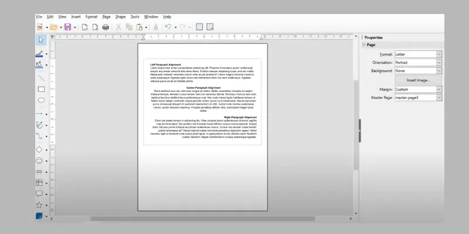Image resolution: width=469 pixels, height=234 pixels.
Task: Select the Insert Line tool
Action: (x=41, y=78)
